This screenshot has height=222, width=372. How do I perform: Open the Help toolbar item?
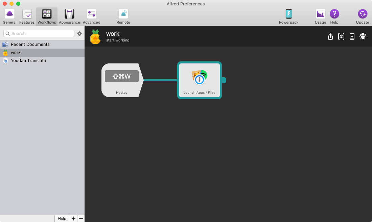point(334,17)
